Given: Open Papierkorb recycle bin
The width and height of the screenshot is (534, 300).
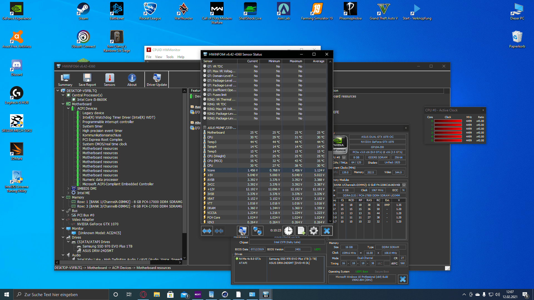Looking at the screenshot, I should tap(517, 39).
